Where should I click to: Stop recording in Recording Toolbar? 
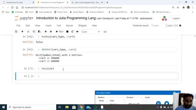pos(167,103)
